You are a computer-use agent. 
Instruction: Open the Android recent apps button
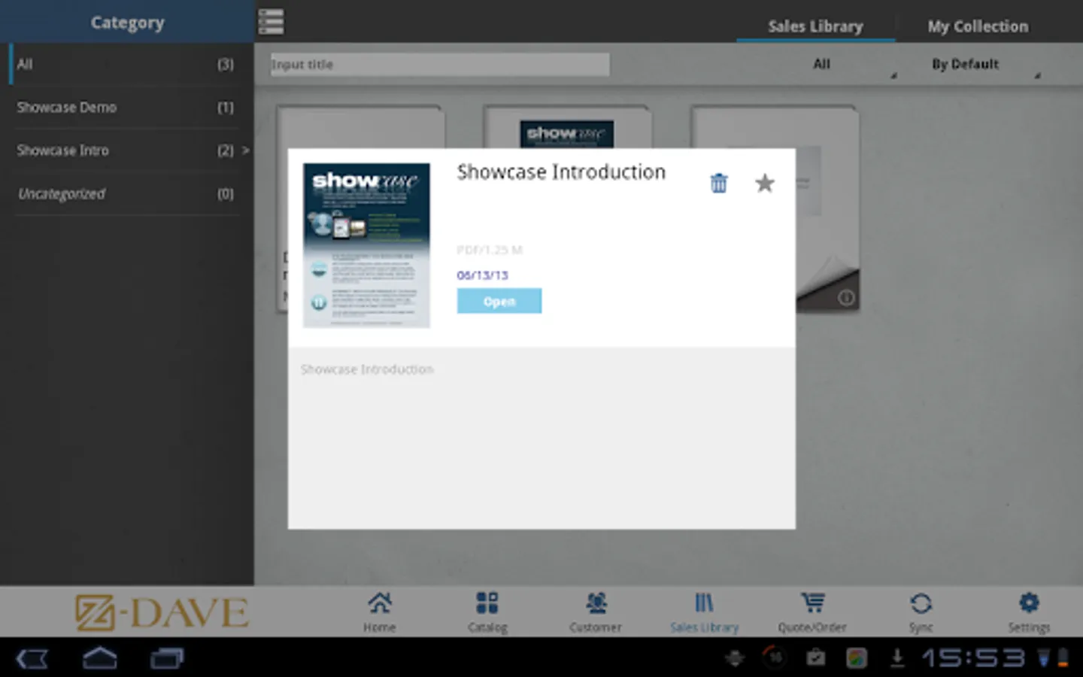point(166,659)
